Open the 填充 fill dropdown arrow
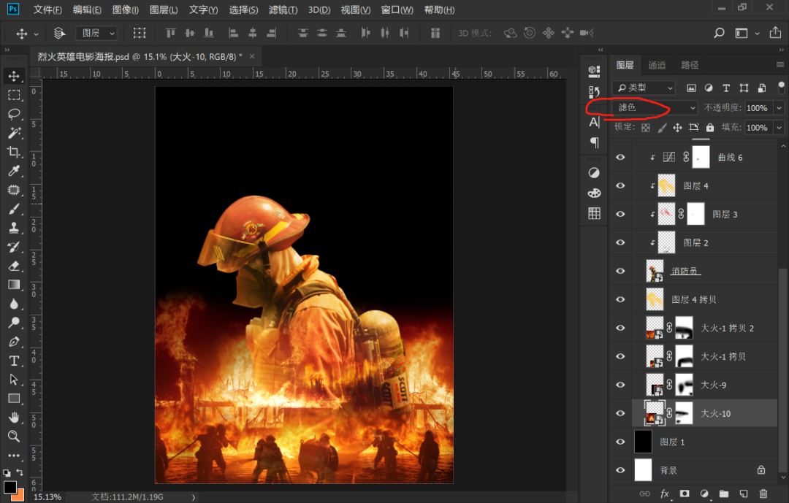This screenshot has width=789, height=503. click(779, 128)
